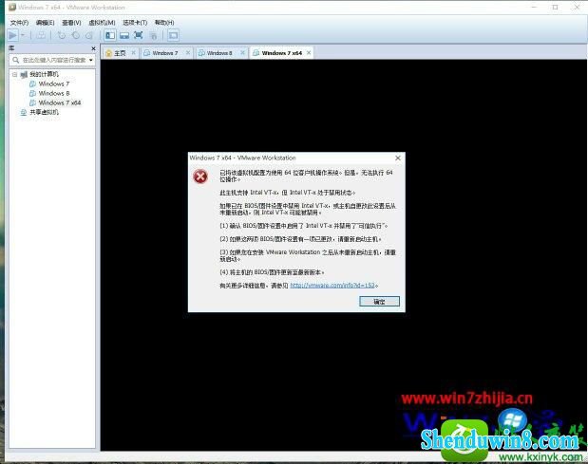Open the vmware.com info link in dialog
The width and height of the screenshot is (588, 464).
click(x=332, y=286)
